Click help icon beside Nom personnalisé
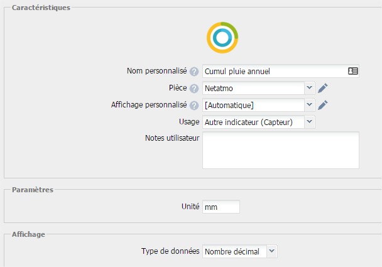 194,72
